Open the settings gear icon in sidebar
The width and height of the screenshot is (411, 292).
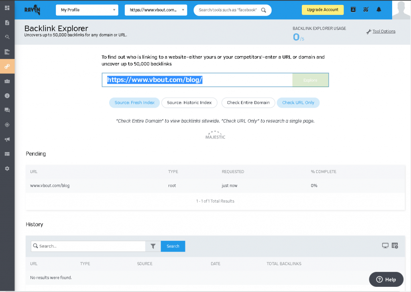pos(7,169)
